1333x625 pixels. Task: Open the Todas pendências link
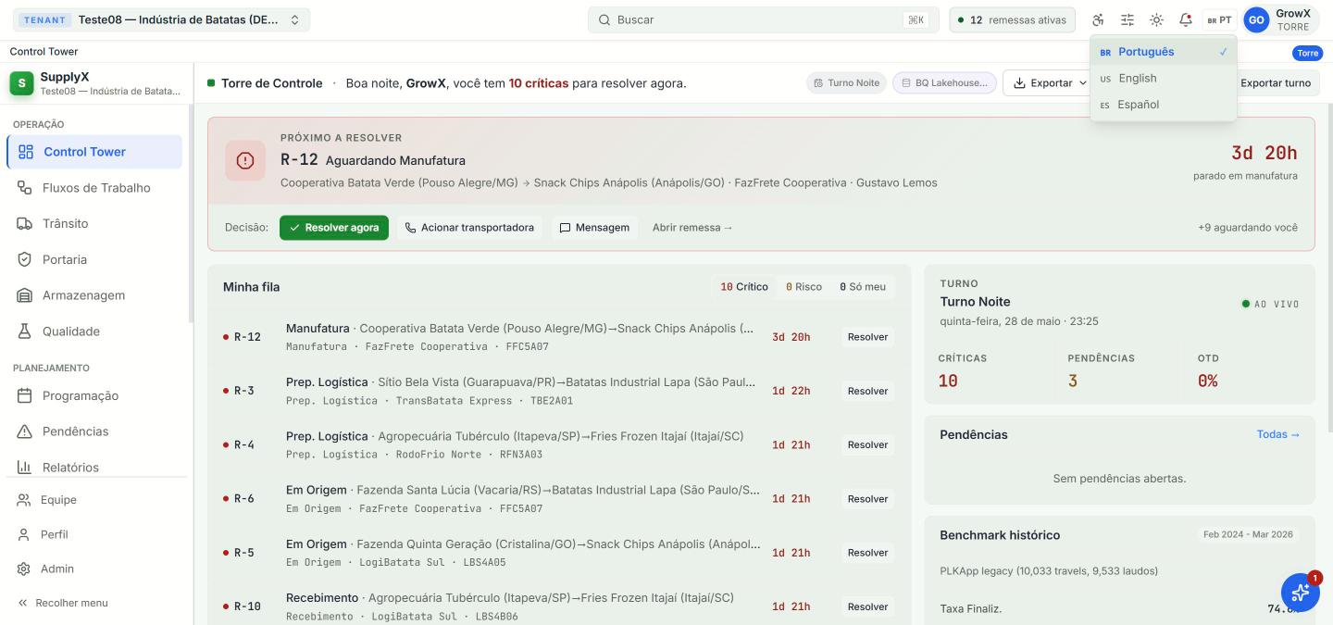[x=1278, y=434]
